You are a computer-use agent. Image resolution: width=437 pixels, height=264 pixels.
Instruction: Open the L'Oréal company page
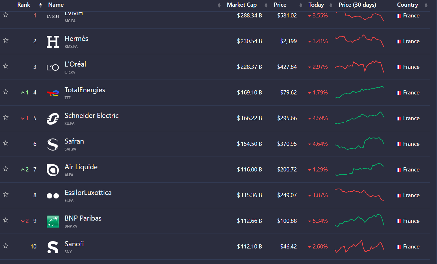click(75, 64)
